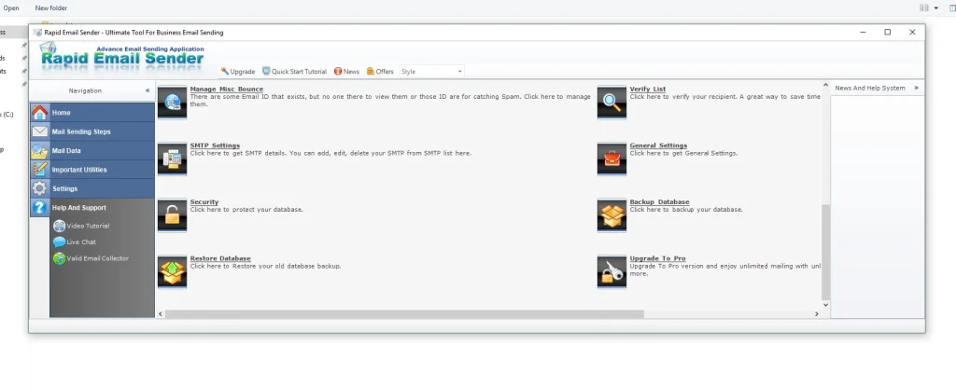The height and width of the screenshot is (387, 956).
Task: Start a Live Chat from sidebar
Action: click(x=81, y=242)
